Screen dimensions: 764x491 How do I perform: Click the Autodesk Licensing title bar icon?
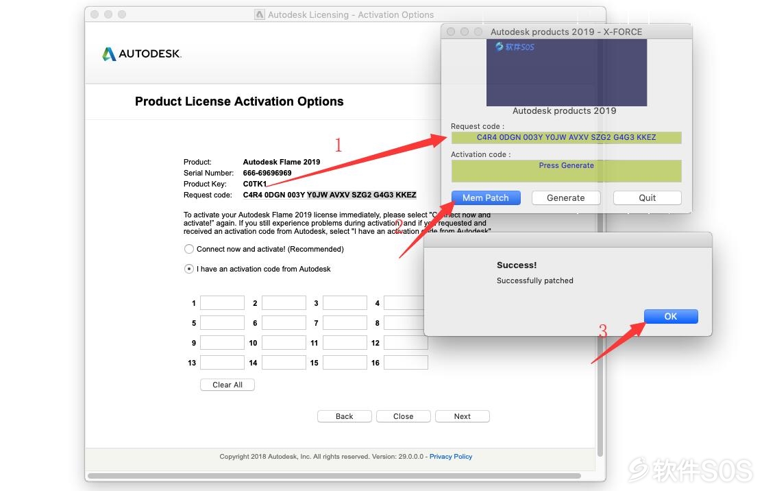pos(260,14)
